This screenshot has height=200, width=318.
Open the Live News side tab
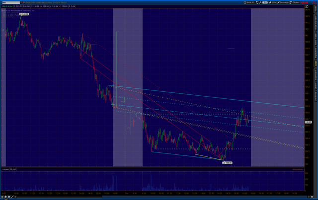[x=316, y=96]
